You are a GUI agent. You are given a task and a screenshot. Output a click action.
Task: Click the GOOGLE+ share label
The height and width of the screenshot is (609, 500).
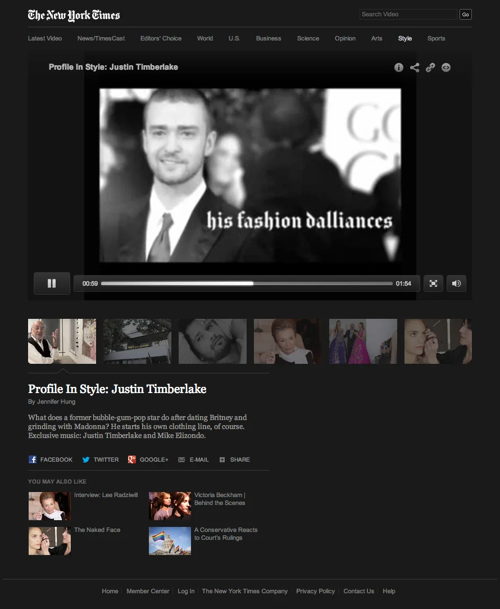pos(154,459)
